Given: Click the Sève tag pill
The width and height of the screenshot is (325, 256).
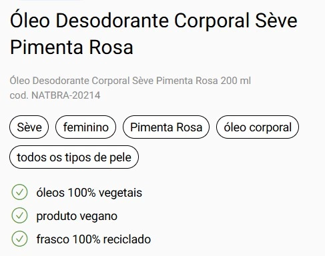Looking at the screenshot, I should pos(29,127).
